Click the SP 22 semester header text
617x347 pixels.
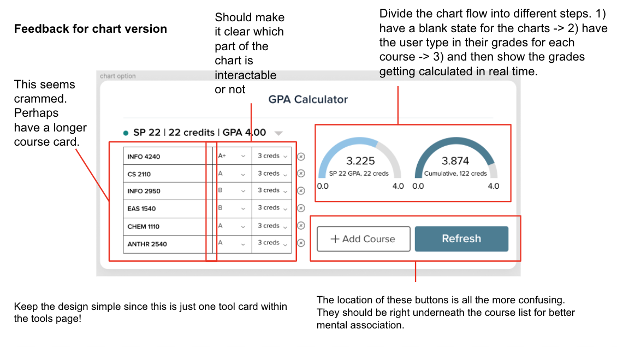(199, 133)
